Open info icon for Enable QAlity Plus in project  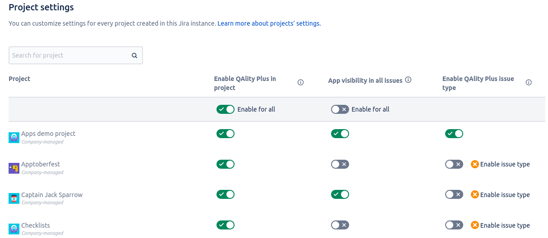tap(301, 82)
